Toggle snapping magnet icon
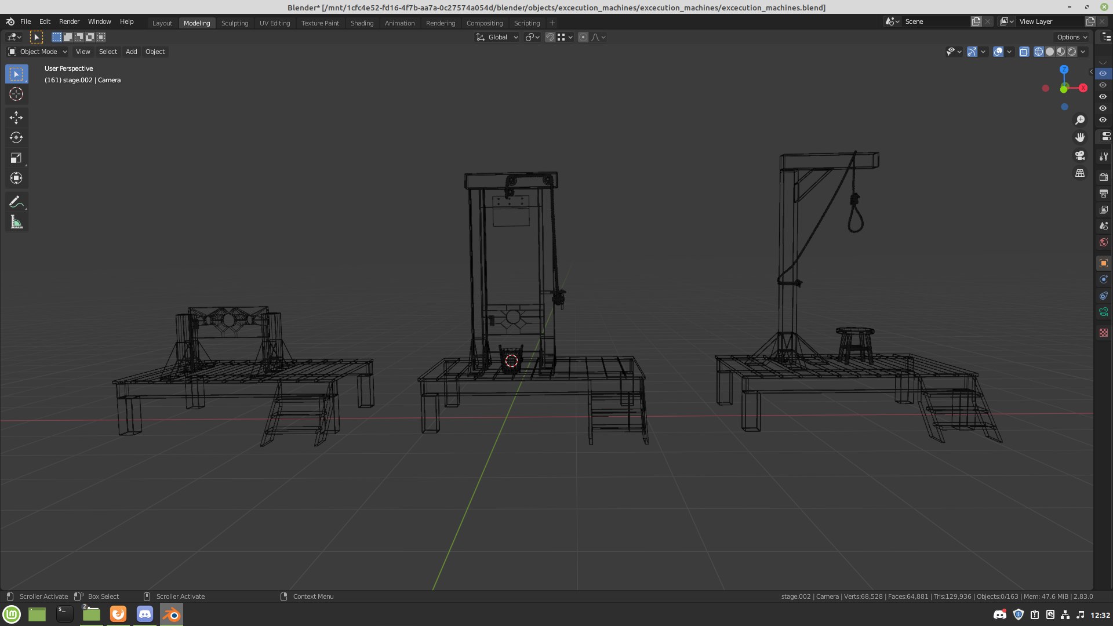The image size is (1113, 626). [x=550, y=37]
